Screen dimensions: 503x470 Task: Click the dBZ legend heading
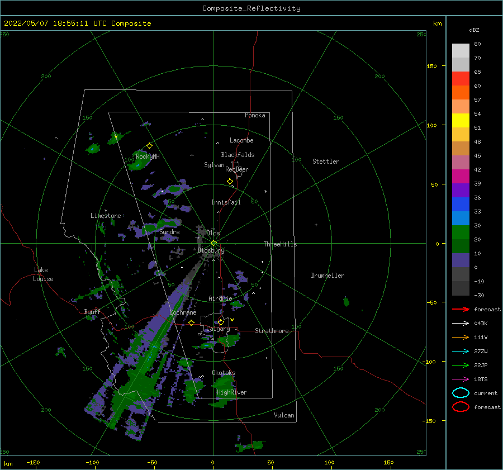click(x=474, y=30)
